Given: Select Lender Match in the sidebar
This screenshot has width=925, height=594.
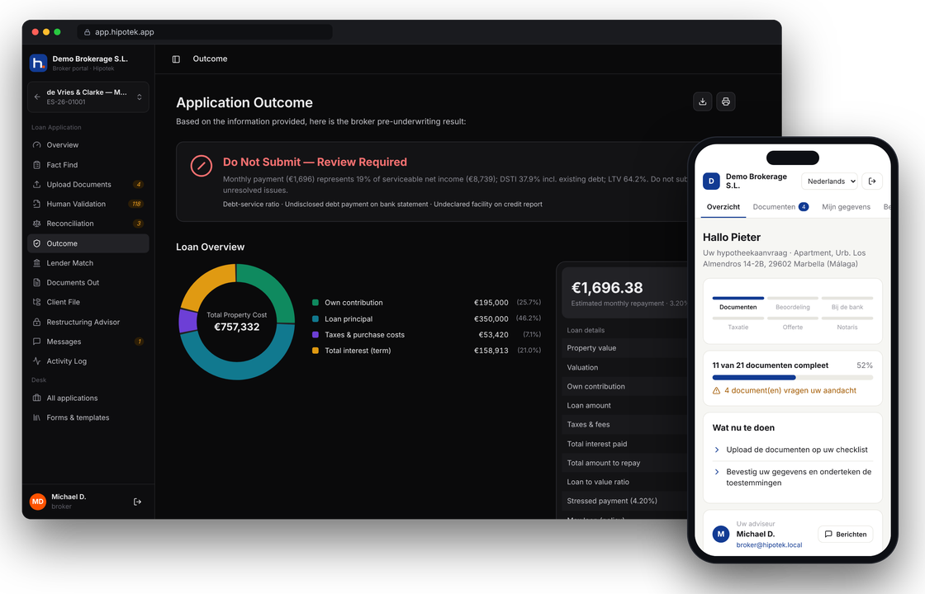Looking at the screenshot, I should 88,263.
